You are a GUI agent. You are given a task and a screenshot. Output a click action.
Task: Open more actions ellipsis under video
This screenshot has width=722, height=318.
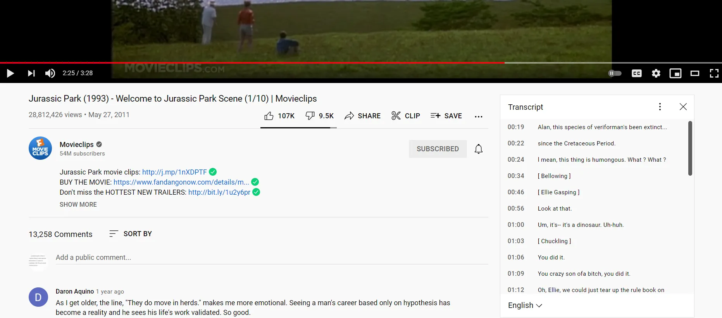tap(479, 116)
